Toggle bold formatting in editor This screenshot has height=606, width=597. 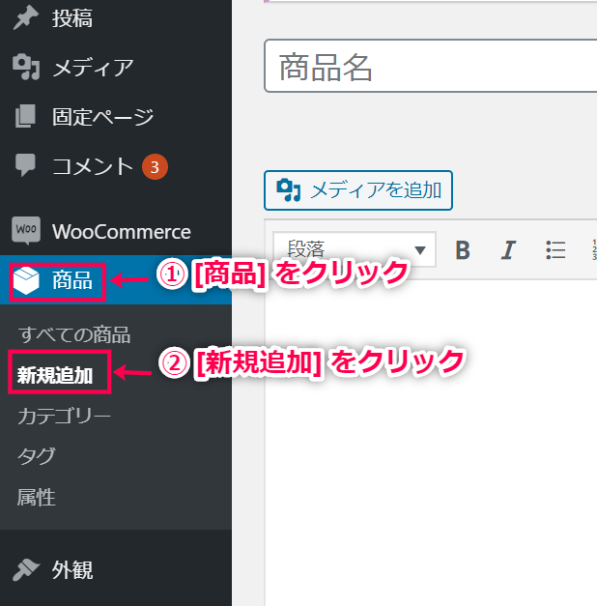[x=463, y=250]
